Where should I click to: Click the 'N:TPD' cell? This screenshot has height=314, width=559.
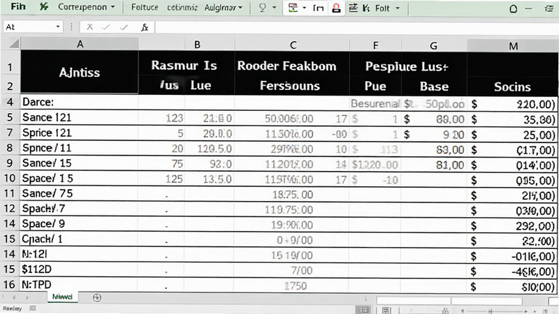[x=80, y=285]
